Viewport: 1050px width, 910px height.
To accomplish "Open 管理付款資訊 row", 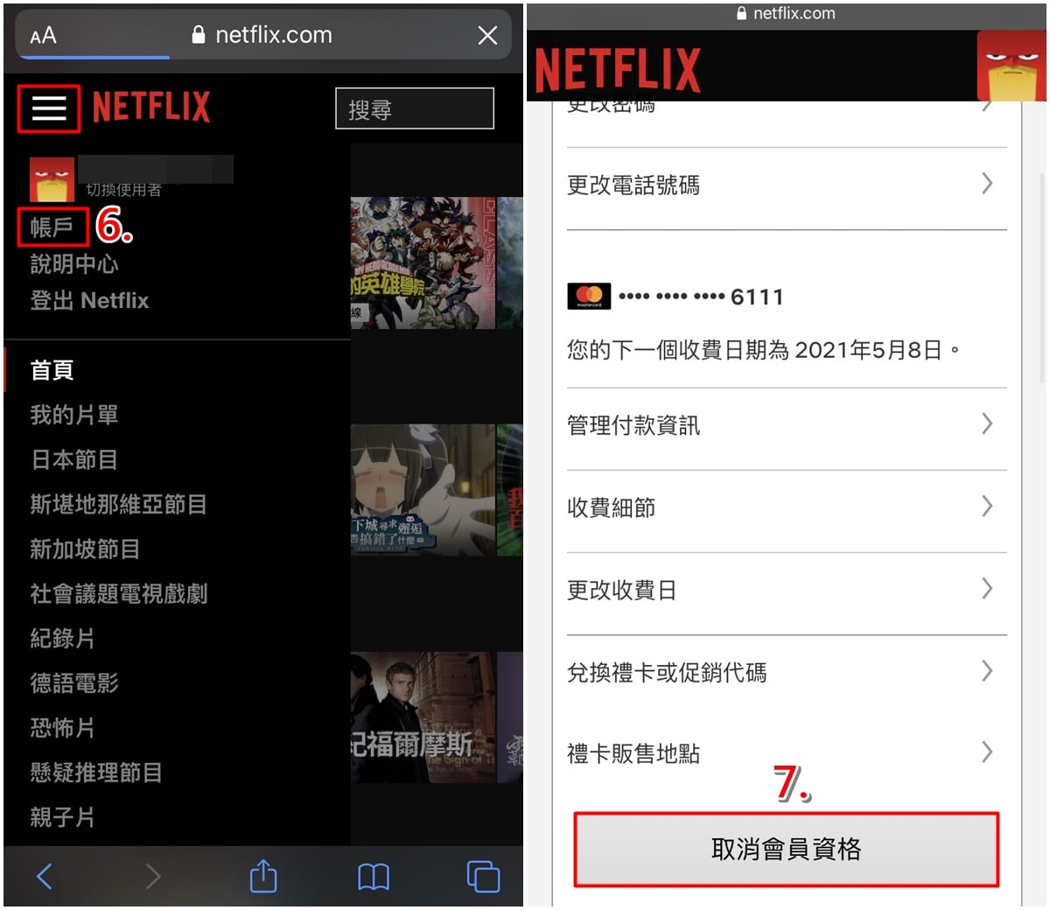I will (787, 425).
